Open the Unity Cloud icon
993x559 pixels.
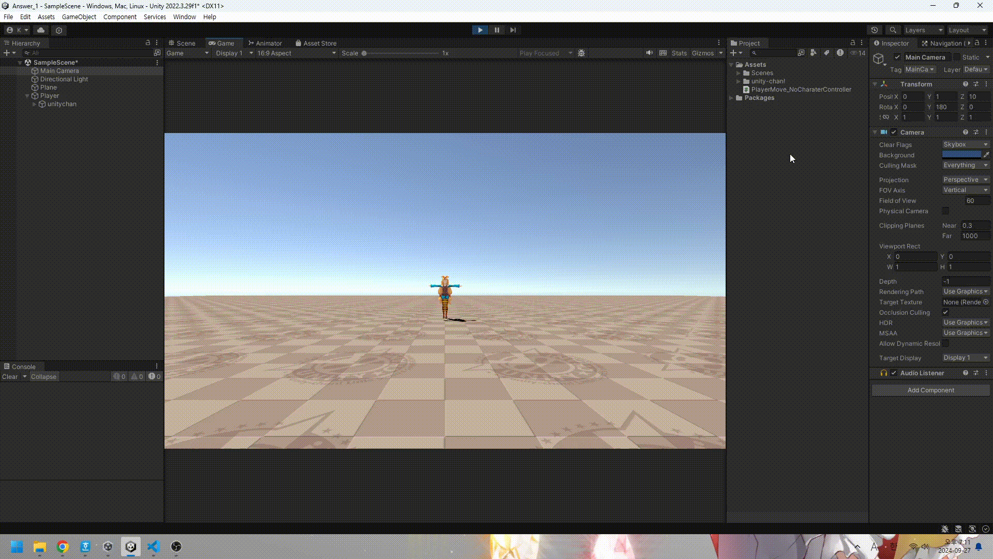41,30
